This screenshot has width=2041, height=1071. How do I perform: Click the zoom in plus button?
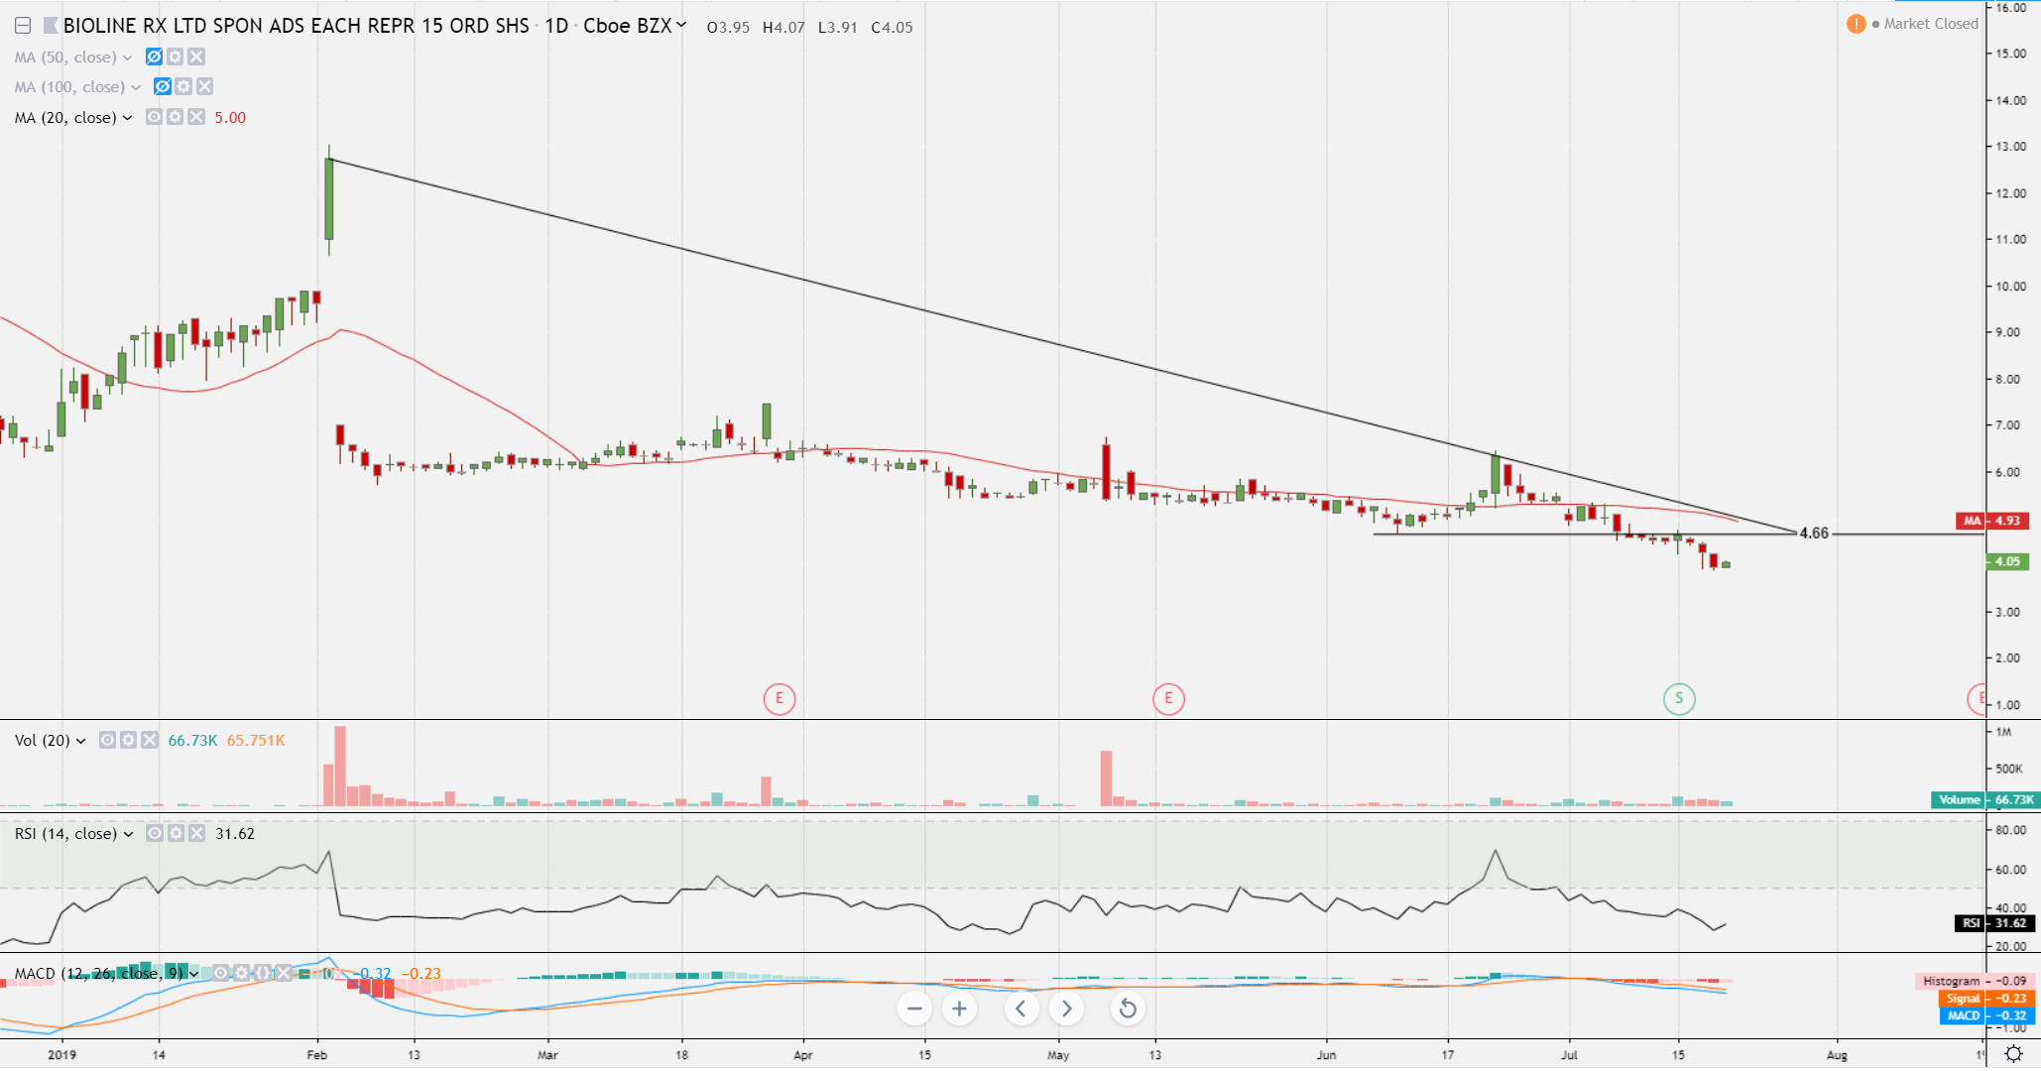pos(959,1010)
